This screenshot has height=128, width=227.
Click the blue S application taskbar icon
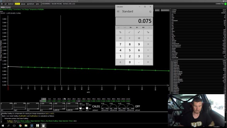pyautogui.click(x=32, y=126)
